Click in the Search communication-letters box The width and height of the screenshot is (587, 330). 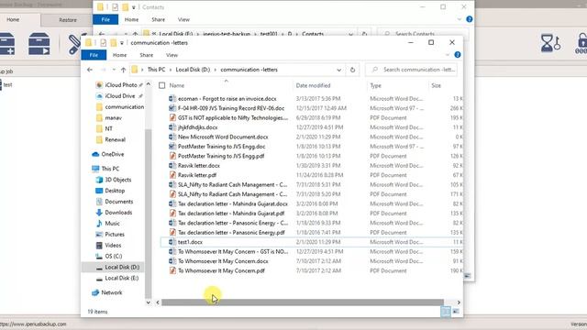click(x=412, y=70)
